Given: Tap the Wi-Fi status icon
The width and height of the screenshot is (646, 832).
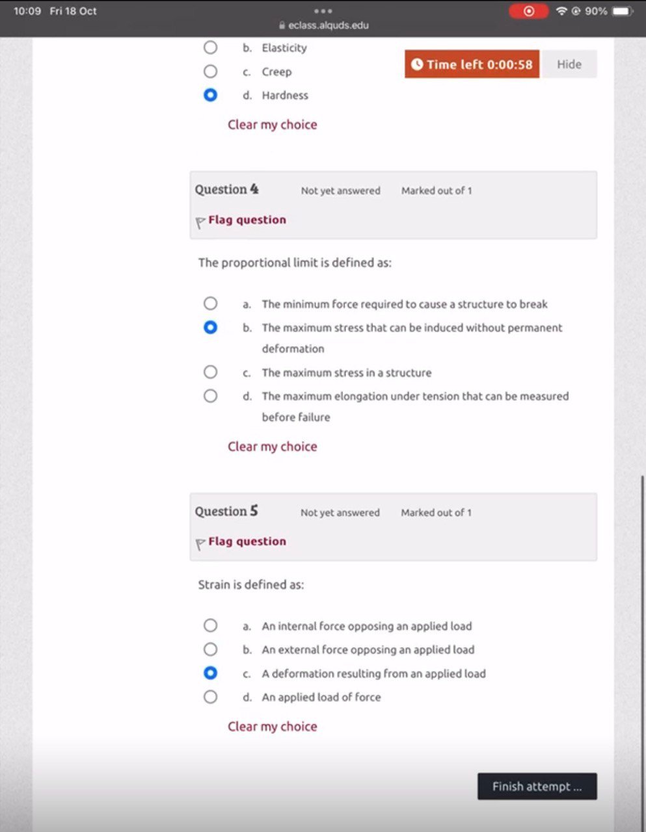Looking at the screenshot, I should 561,11.
